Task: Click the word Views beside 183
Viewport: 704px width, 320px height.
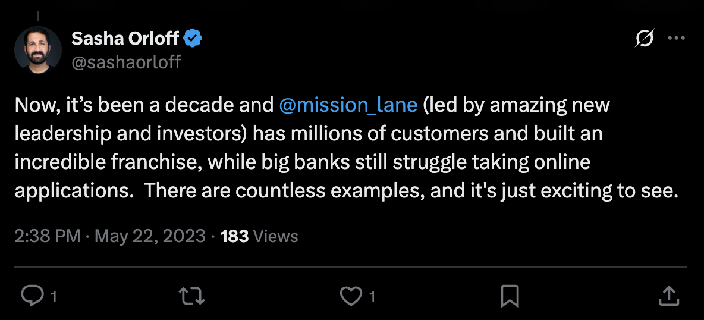Action: point(275,236)
